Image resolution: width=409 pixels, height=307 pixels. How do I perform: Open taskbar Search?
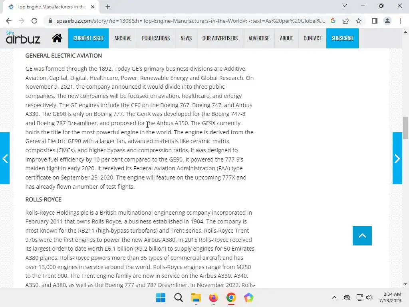pyautogui.click(x=179, y=297)
